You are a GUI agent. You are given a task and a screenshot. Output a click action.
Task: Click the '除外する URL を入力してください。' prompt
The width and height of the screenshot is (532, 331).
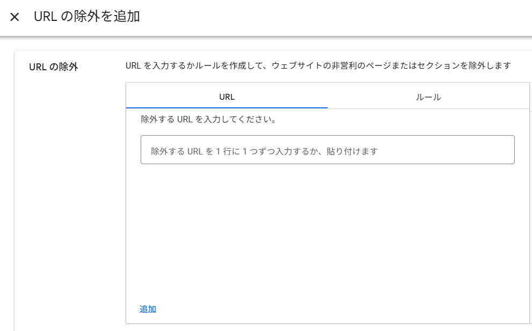tap(208, 119)
